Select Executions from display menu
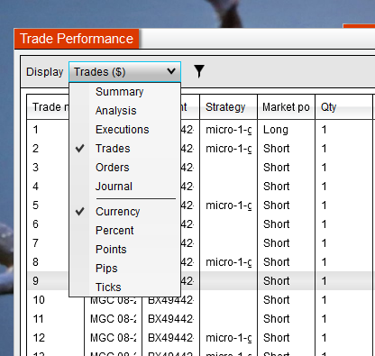375x356 pixels. coord(123,130)
